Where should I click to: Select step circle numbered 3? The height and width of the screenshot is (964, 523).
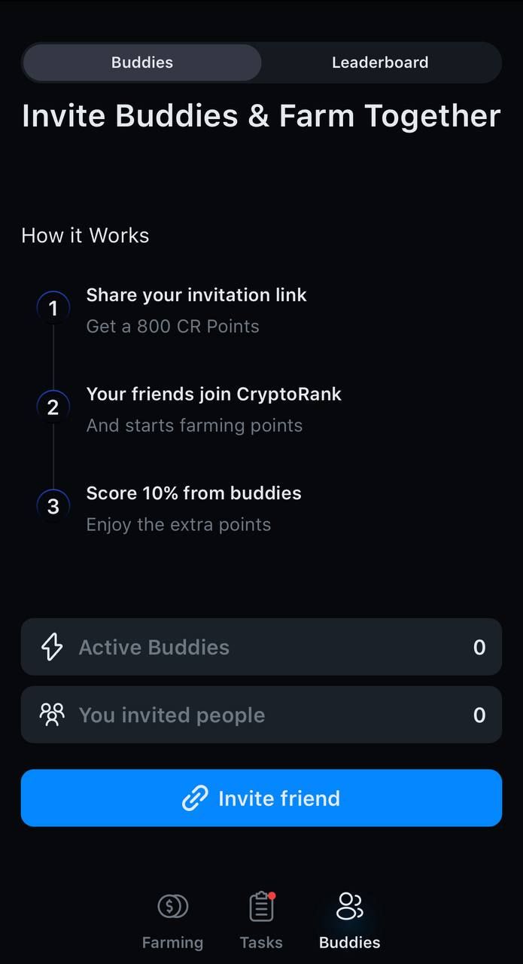coord(53,505)
